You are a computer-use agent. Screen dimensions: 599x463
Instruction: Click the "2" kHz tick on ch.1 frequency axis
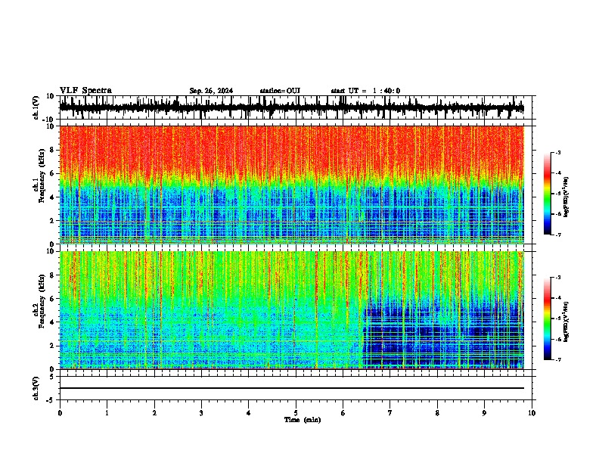tap(53, 220)
